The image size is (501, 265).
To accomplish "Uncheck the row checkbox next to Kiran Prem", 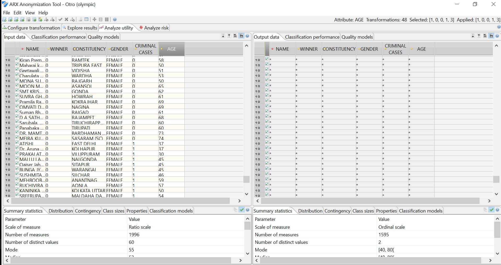I will pyautogui.click(x=17, y=59).
